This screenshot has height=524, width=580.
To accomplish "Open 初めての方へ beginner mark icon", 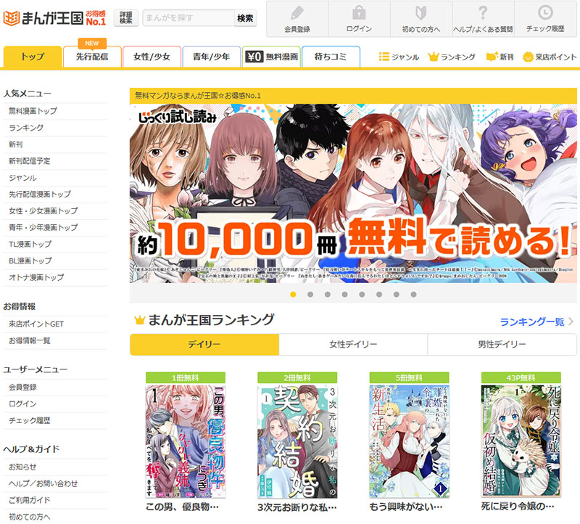I will tap(420, 12).
